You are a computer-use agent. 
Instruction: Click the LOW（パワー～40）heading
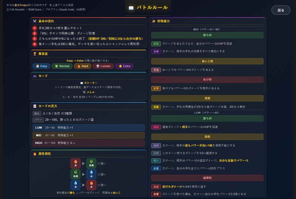(207, 113)
